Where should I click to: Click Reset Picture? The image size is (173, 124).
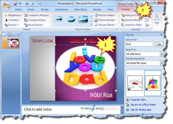33,25
